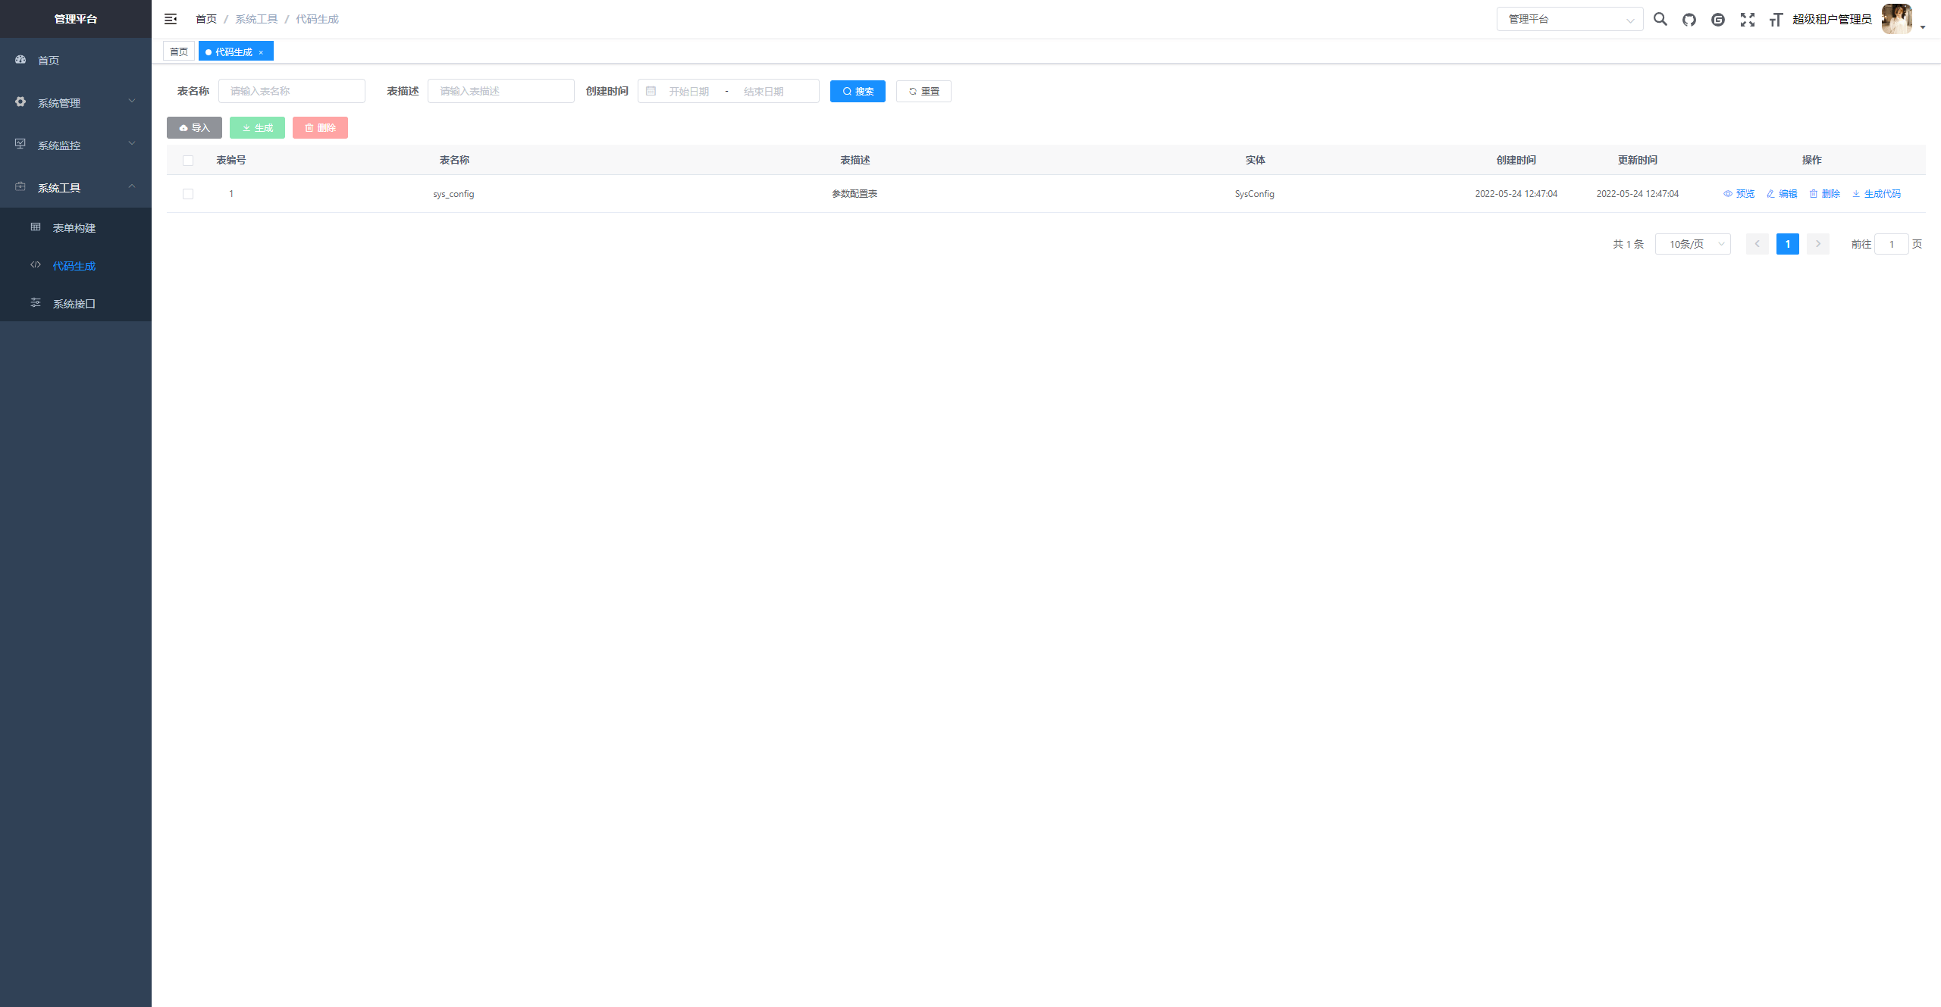Image resolution: width=1941 pixels, height=1007 pixels.
Task: Preview the sys_config table code
Action: [1739, 194]
